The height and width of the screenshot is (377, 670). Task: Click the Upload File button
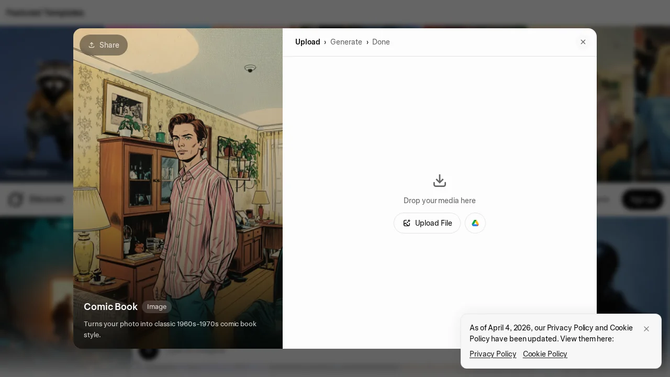(x=427, y=223)
